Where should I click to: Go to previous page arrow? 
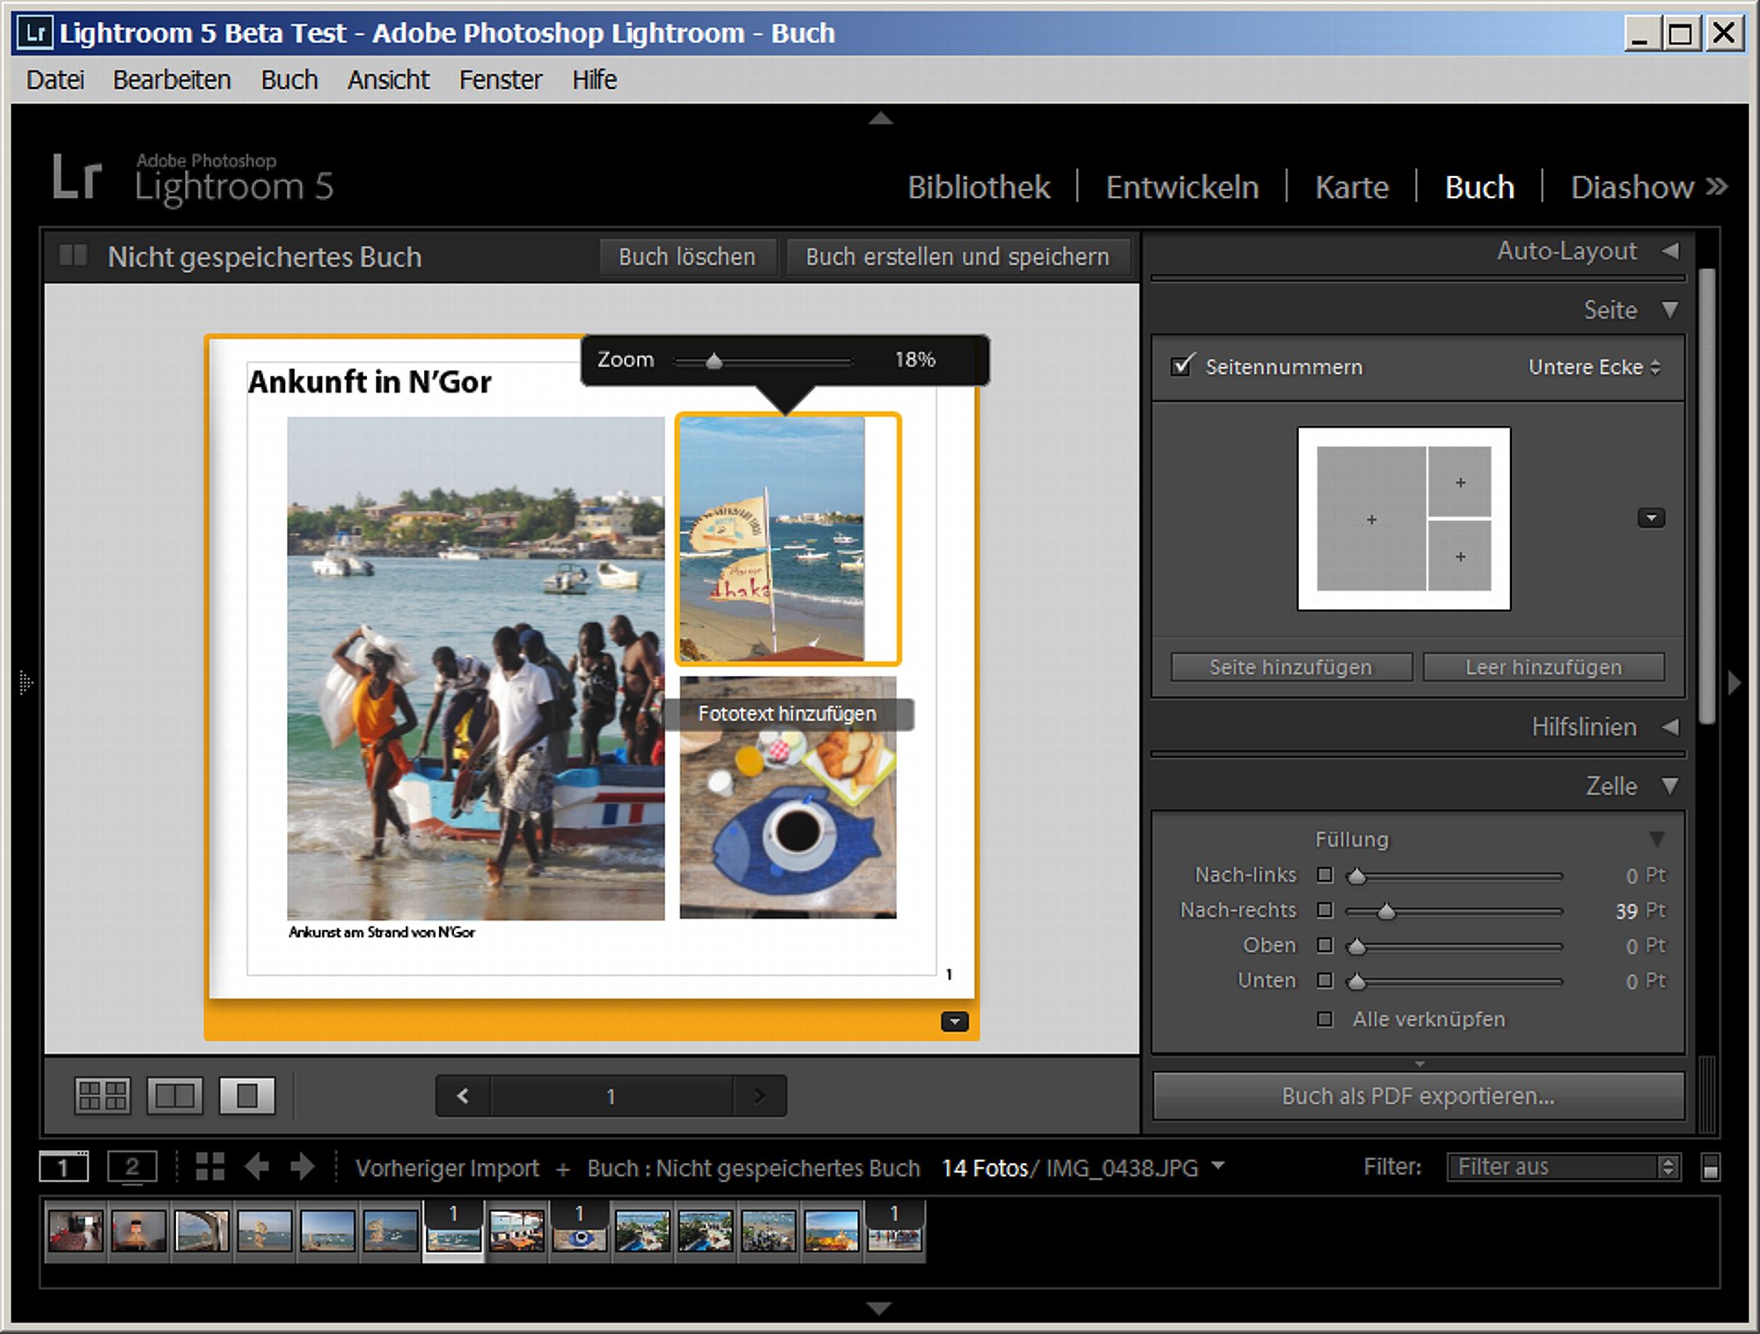[x=463, y=1096]
